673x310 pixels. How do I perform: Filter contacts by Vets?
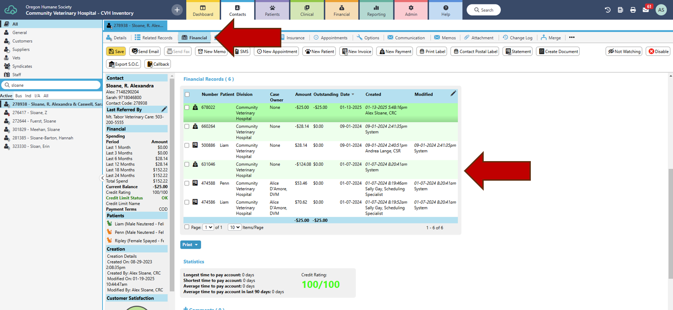[x=16, y=57]
